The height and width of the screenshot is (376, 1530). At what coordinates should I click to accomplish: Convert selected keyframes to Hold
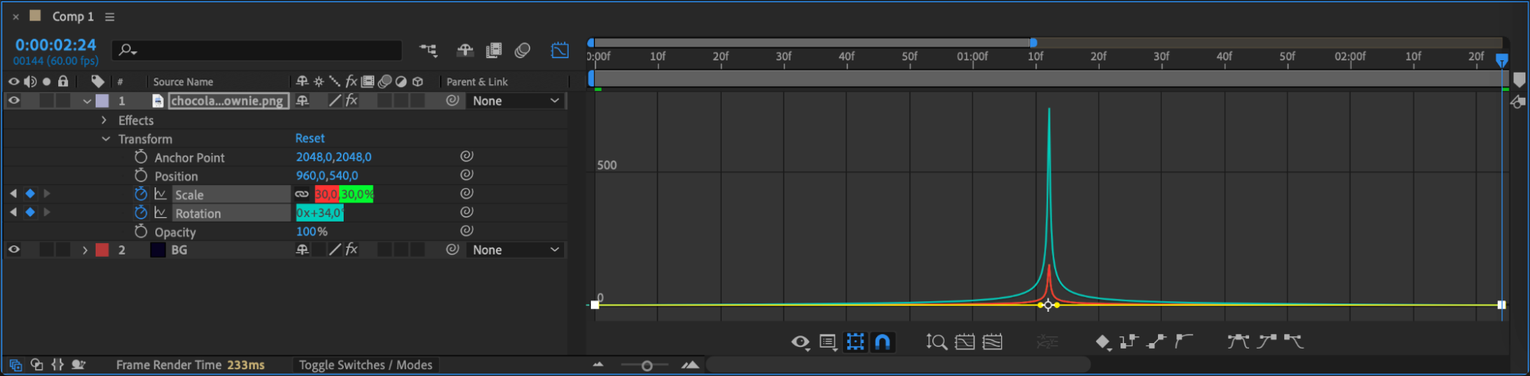pos(1129,342)
